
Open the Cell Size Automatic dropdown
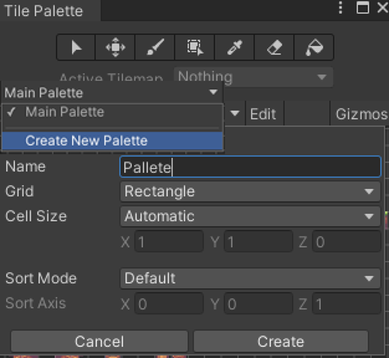tap(250, 216)
